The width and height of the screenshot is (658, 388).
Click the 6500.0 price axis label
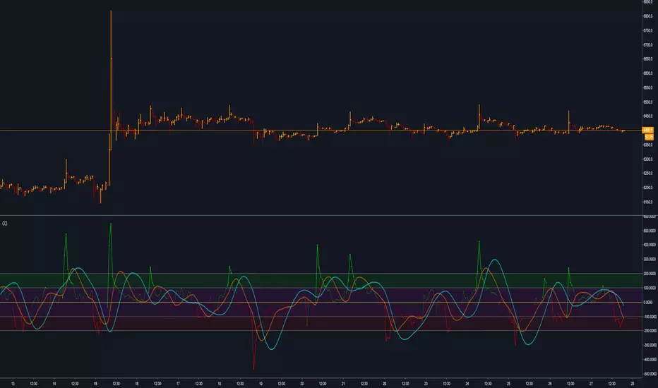pyautogui.click(x=648, y=102)
